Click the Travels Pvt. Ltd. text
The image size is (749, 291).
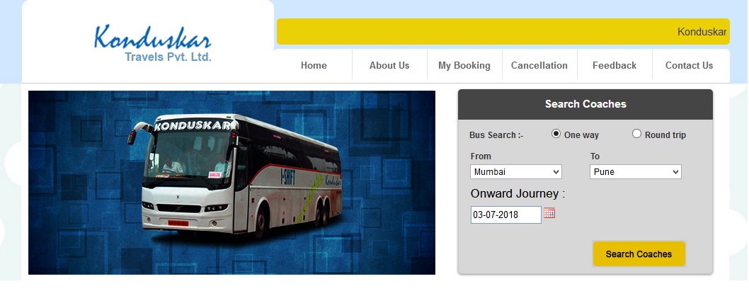(168, 57)
